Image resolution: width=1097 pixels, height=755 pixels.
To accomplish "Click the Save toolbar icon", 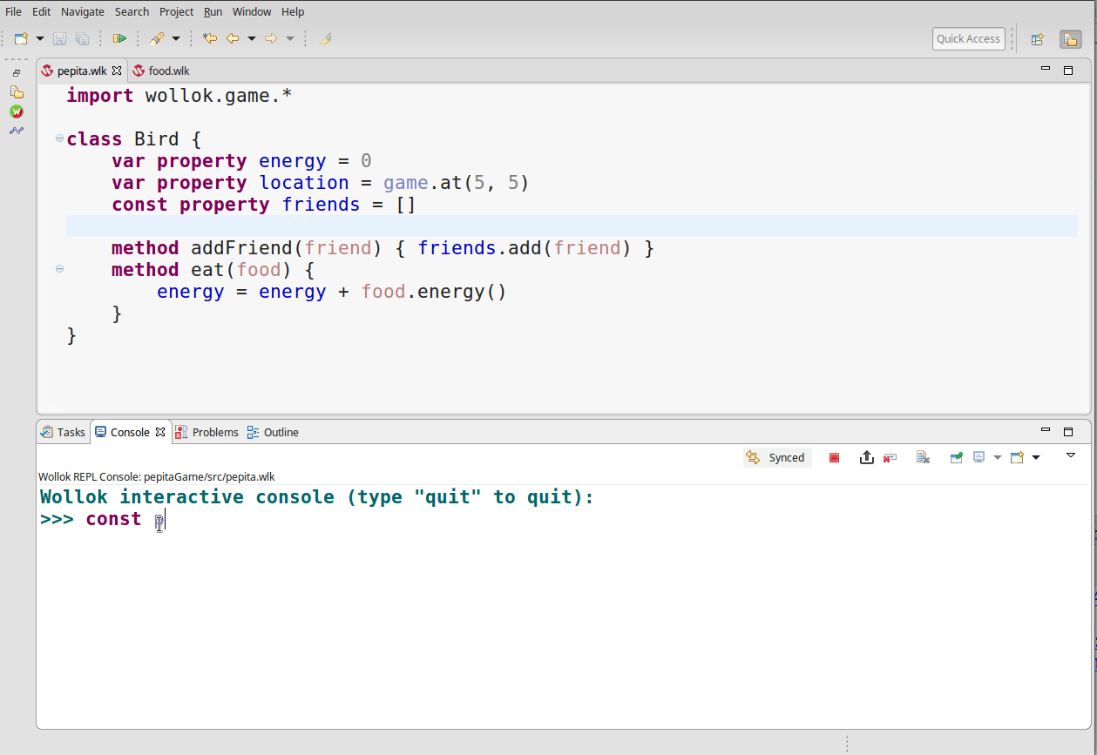I will pyautogui.click(x=60, y=38).
